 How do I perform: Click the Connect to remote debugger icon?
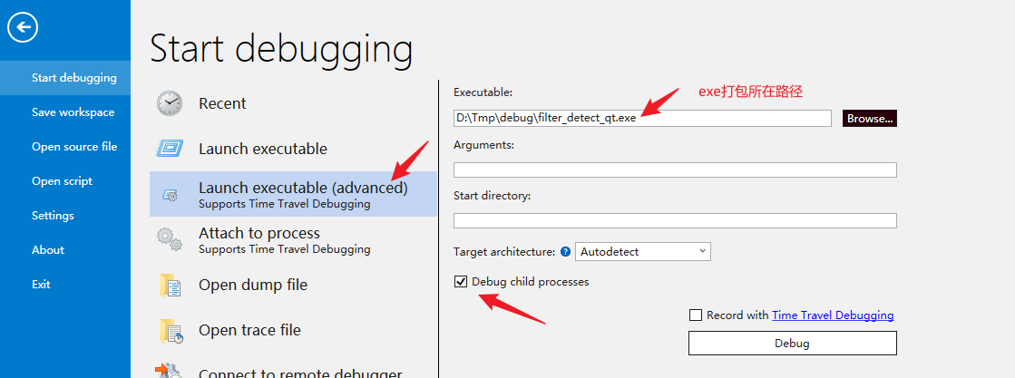pyautogui.click(x=169, y=371)
